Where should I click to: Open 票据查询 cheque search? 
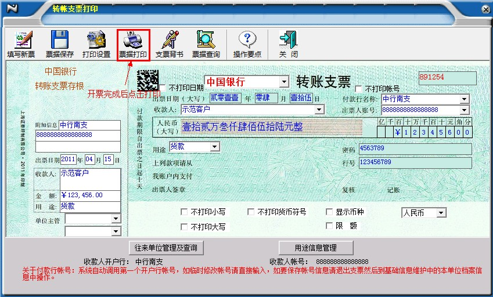(x=206, y=45)
